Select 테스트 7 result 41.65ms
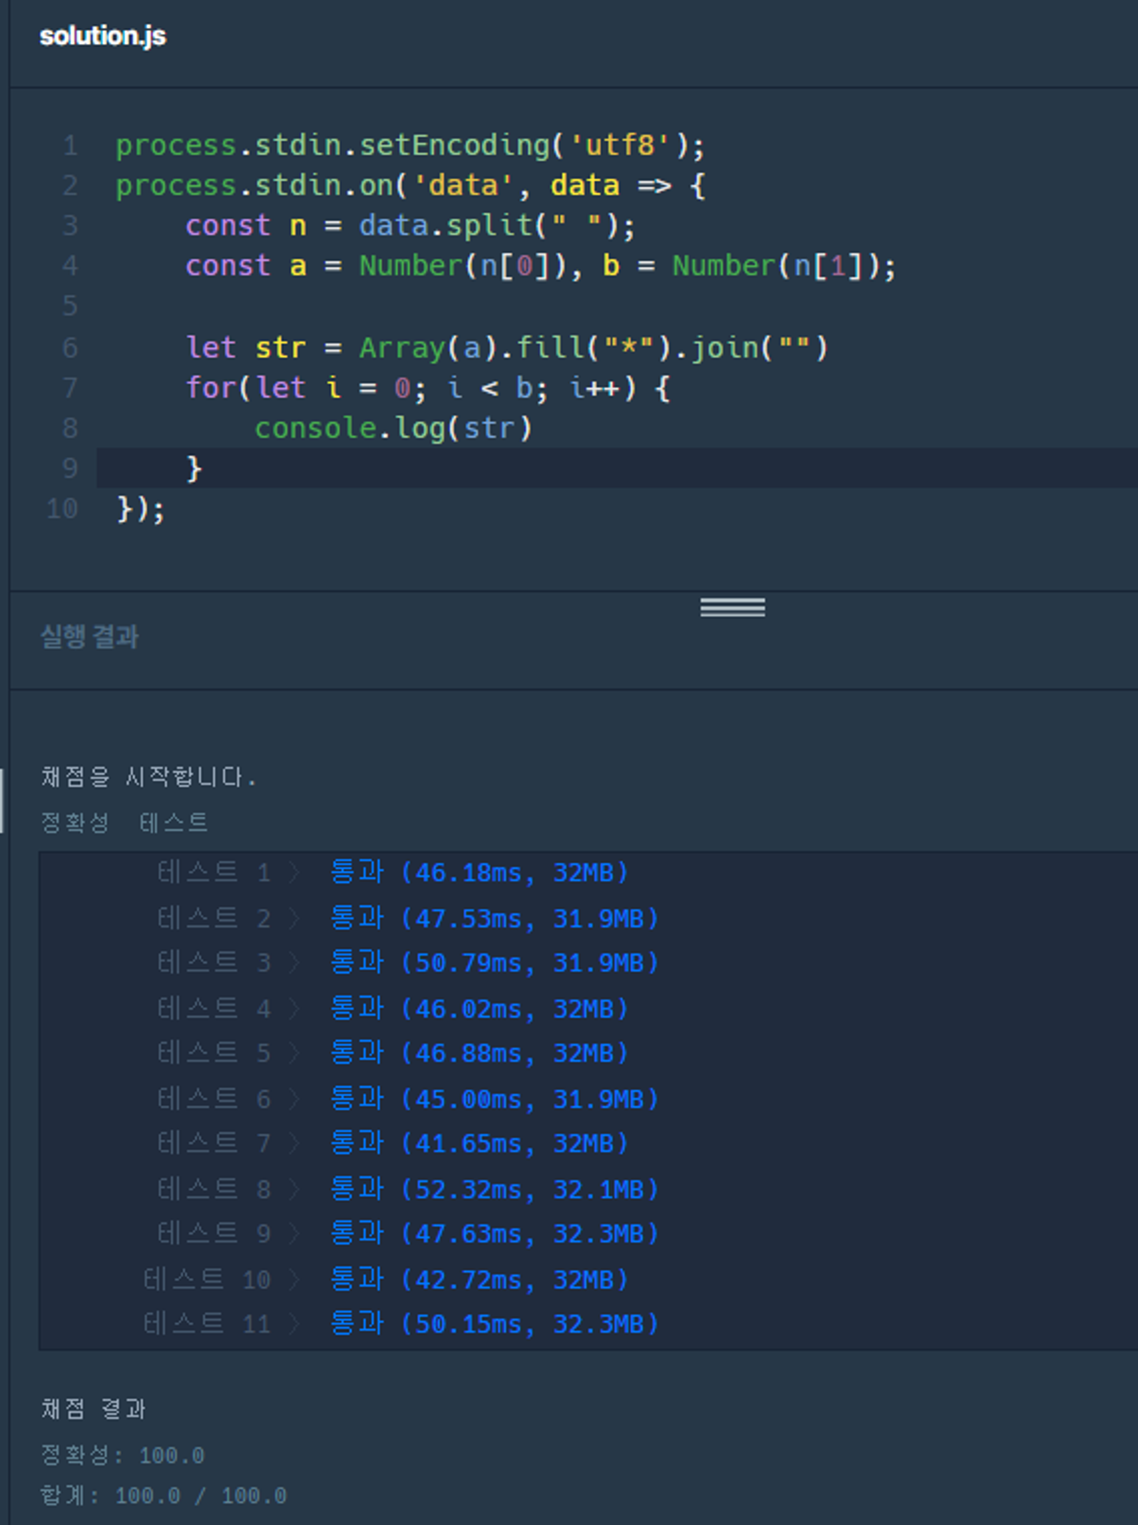Viewport: 1138px width, 1525px height. 478,1142
